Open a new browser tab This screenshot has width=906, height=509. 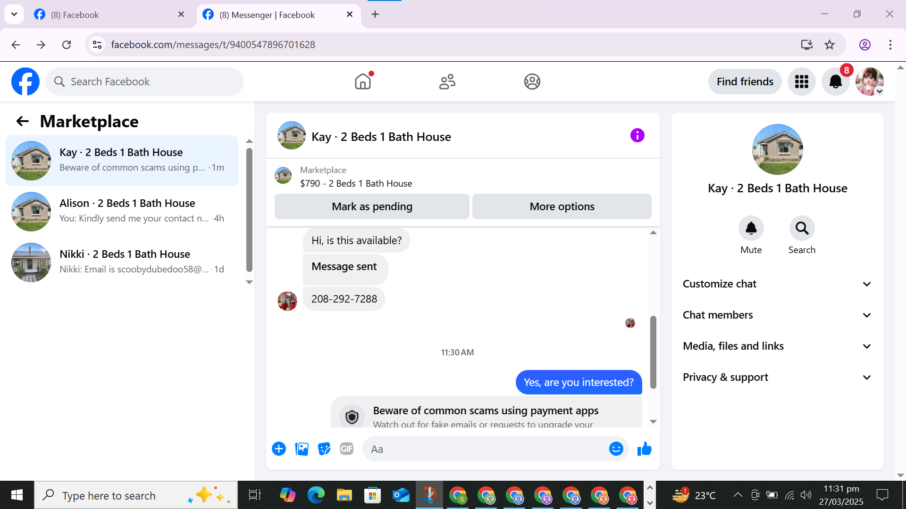click(375, 15)
